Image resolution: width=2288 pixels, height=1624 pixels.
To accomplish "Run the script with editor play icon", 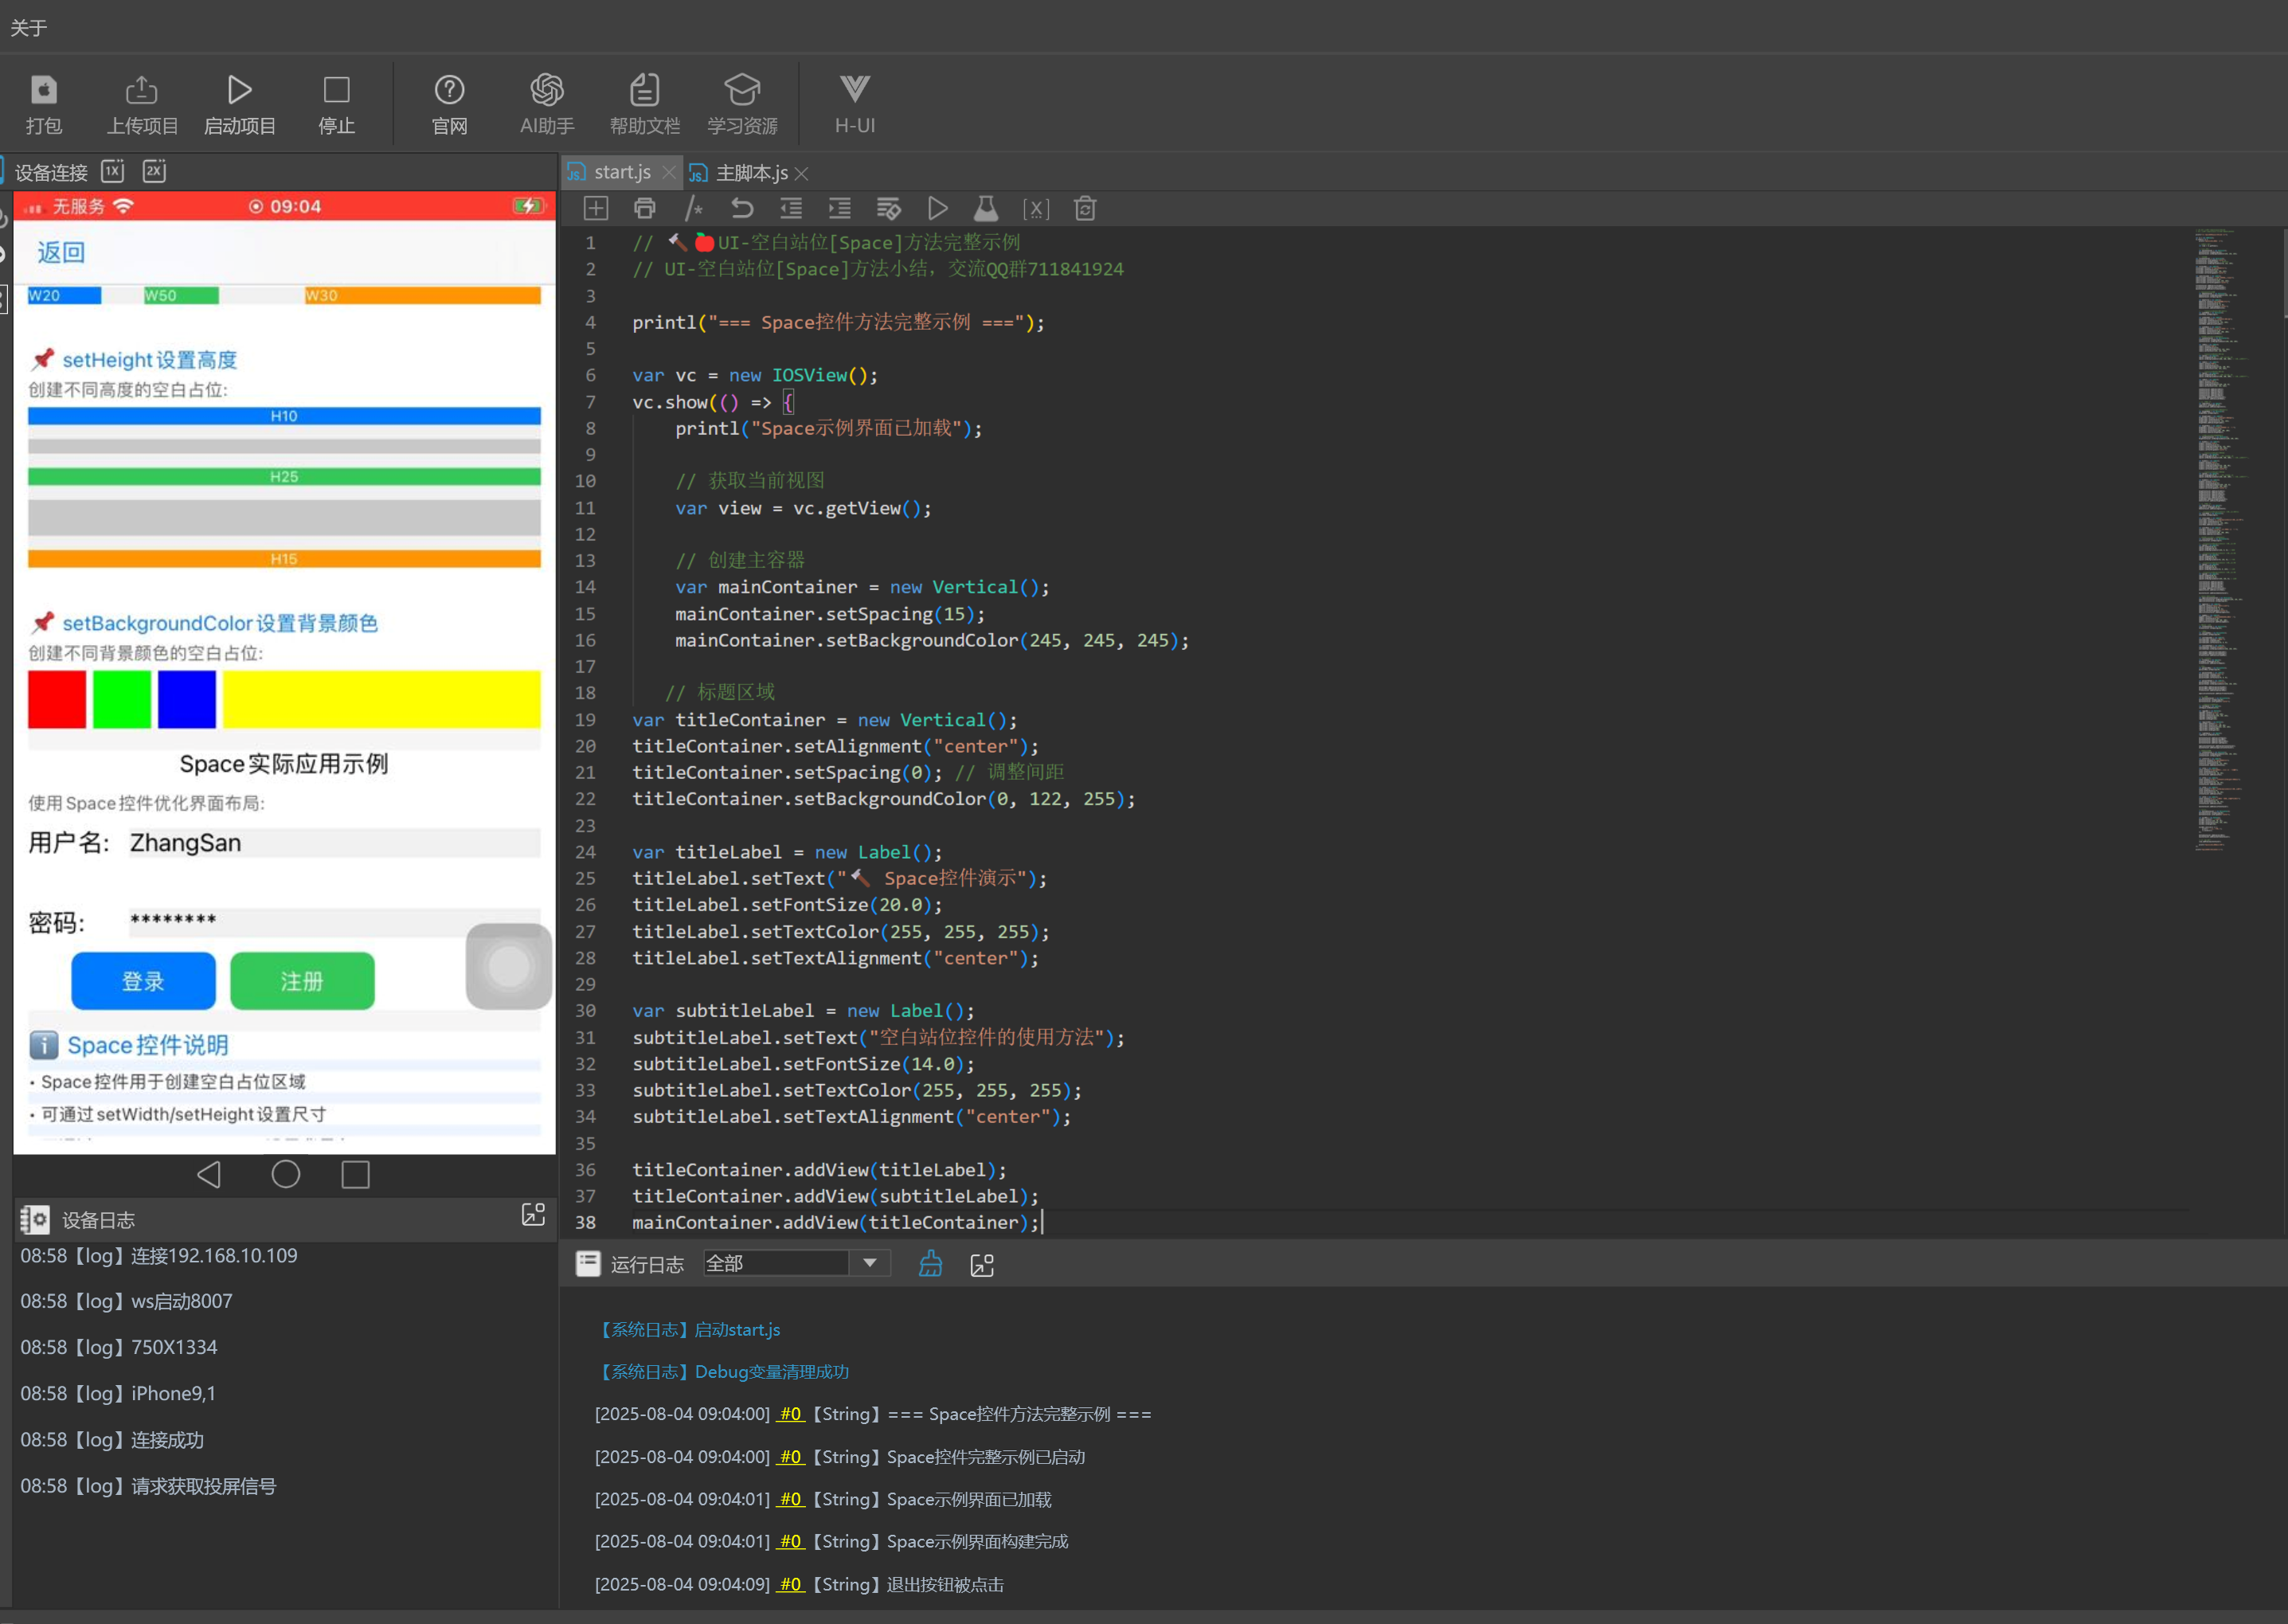I will pyautogui.click(x=937, y=208).
